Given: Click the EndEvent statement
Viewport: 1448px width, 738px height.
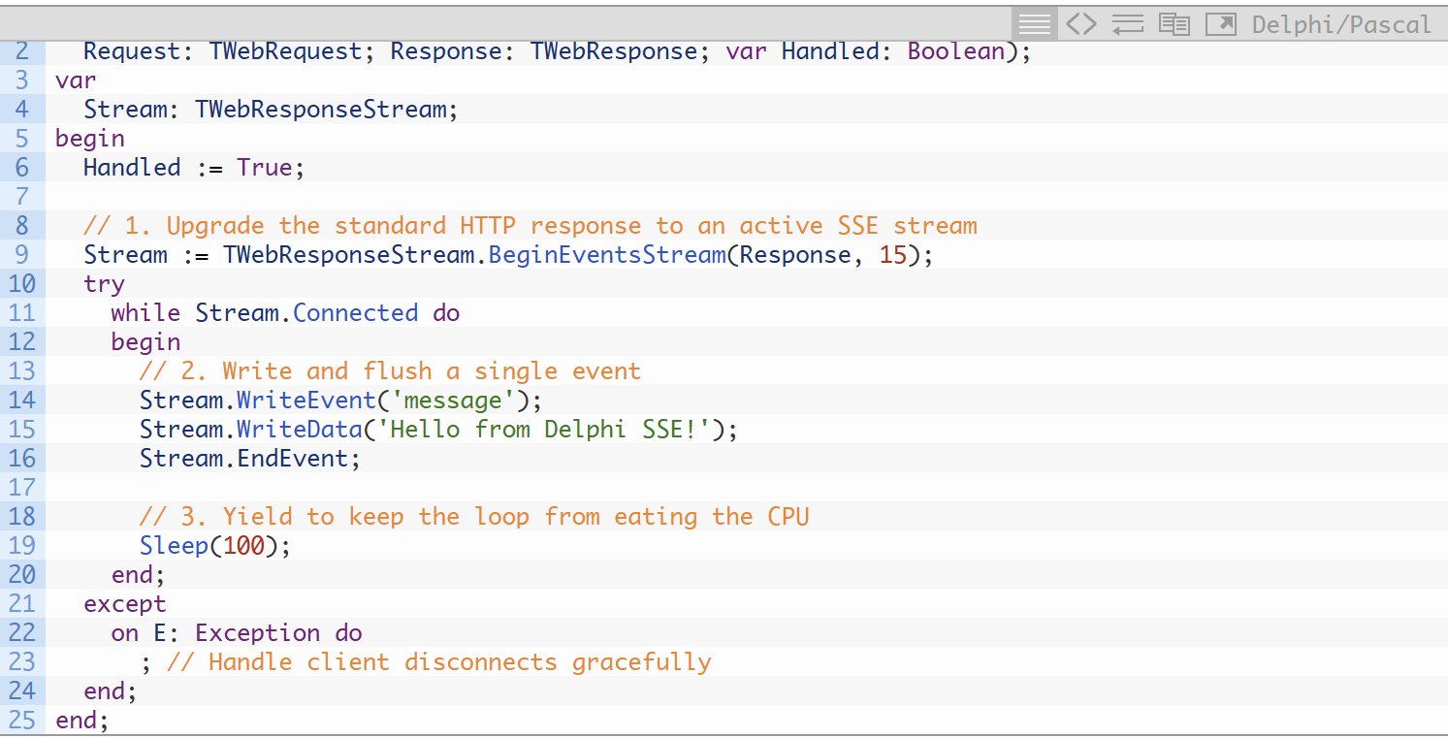Looking at the screenshot, I should point(250,458).
